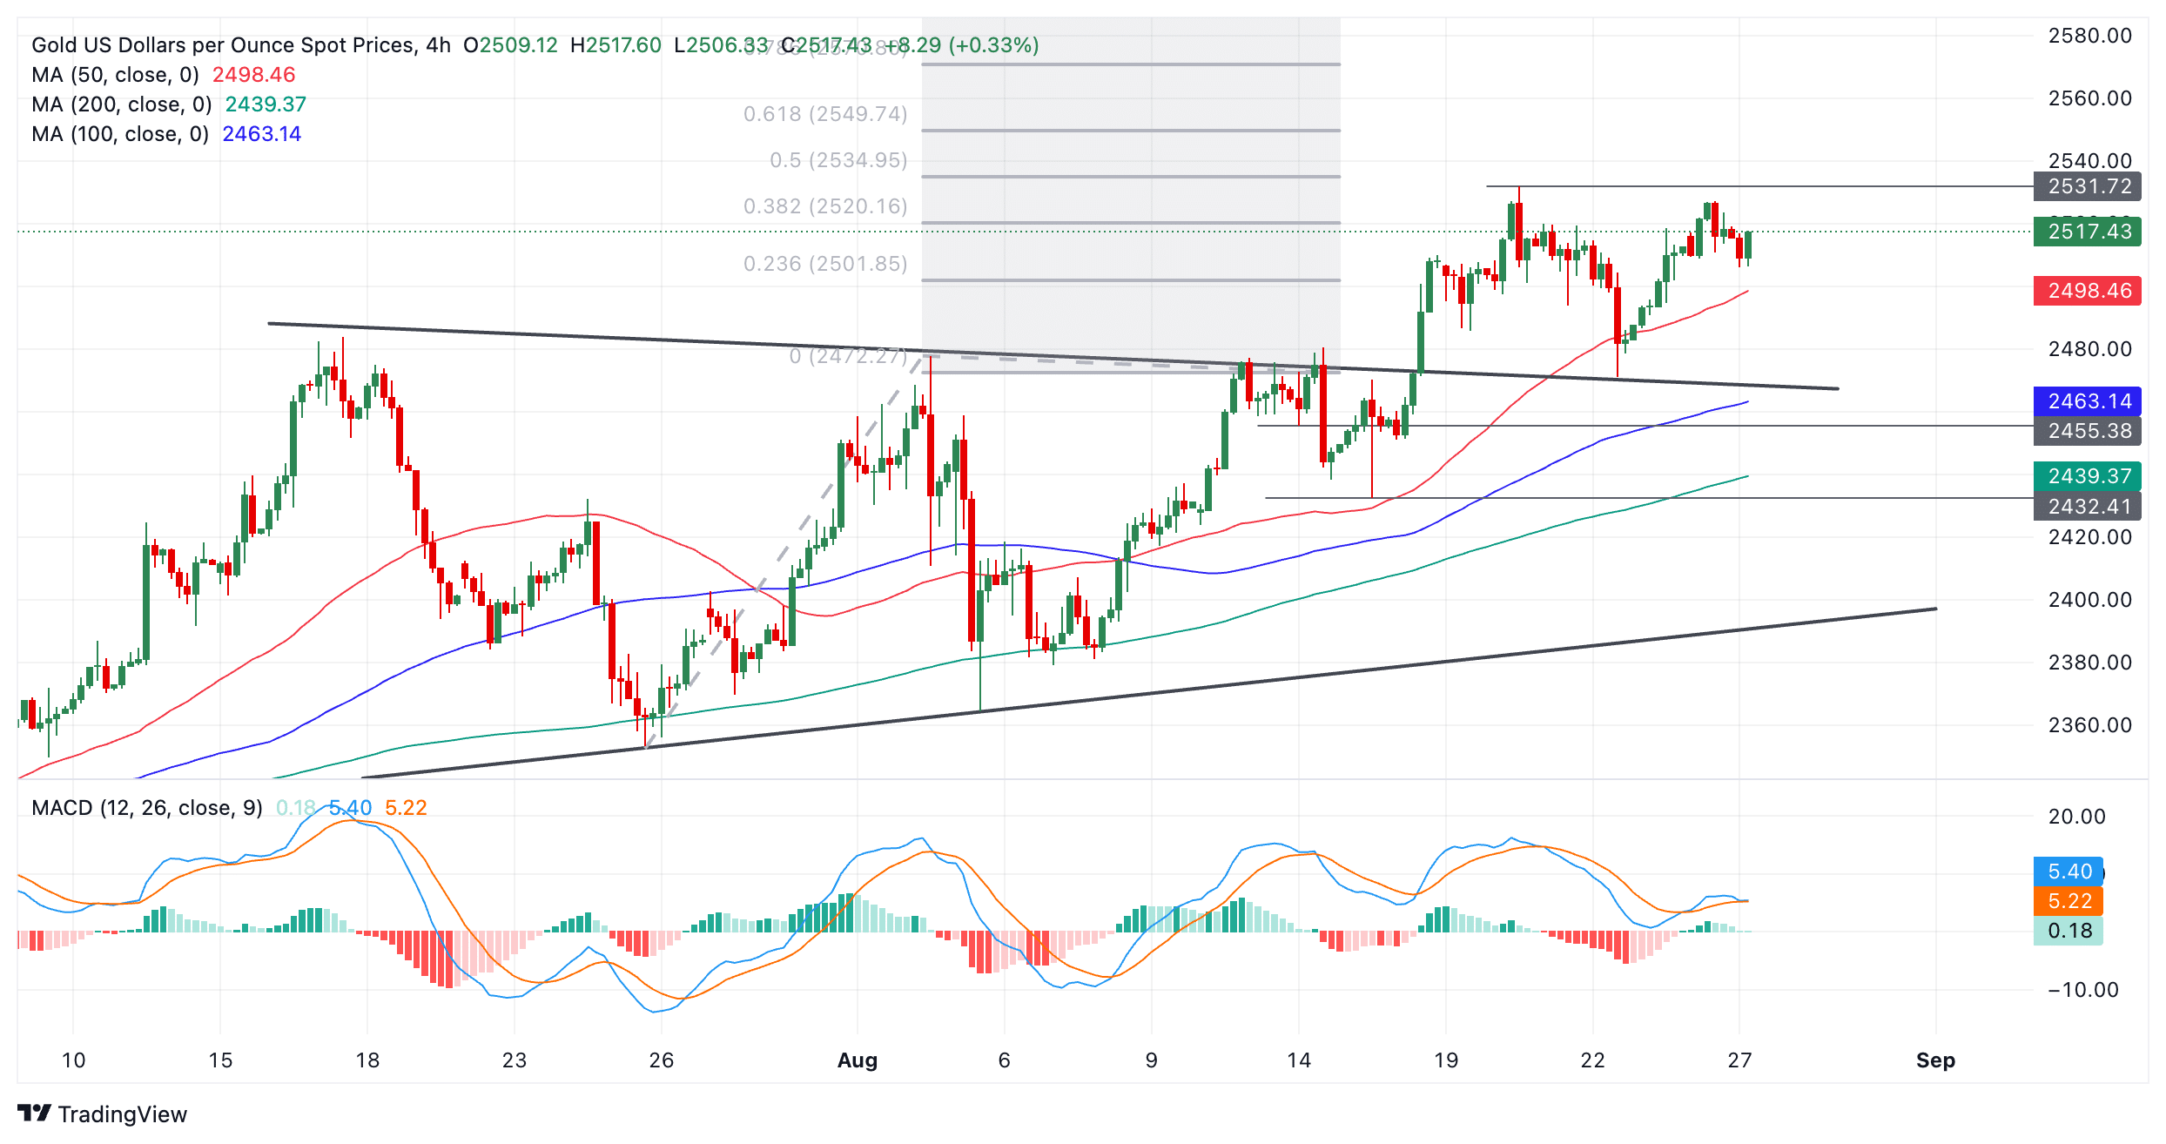Click the 0.618 (2549.74) Fibonacci level text
The width and height of the screenshot is (2166, 1144).
825,114
